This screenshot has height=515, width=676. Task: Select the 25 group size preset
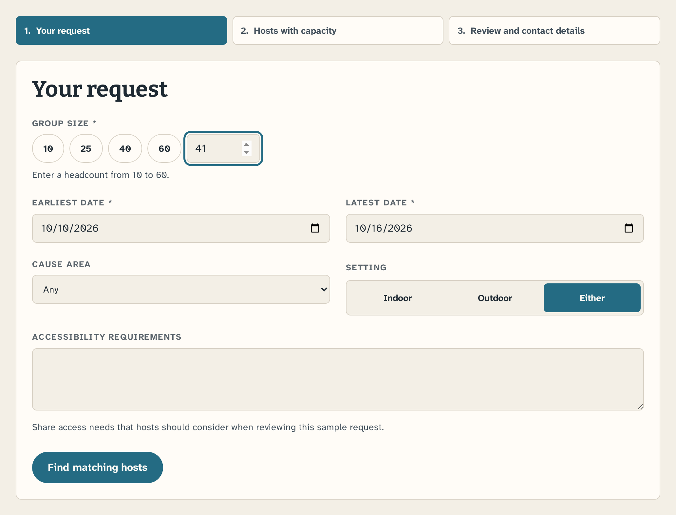[x=86, y=148]
